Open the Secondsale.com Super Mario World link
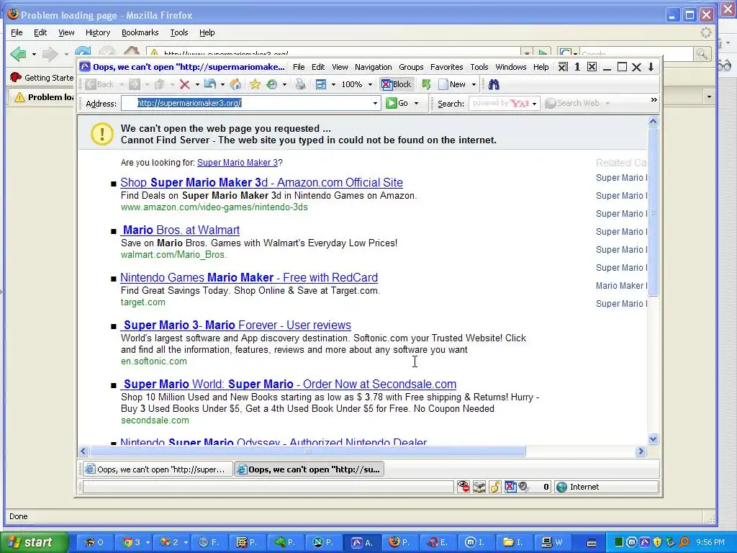Image resolution: width=737 pixels, height=553 pixels. pos(289,385)
